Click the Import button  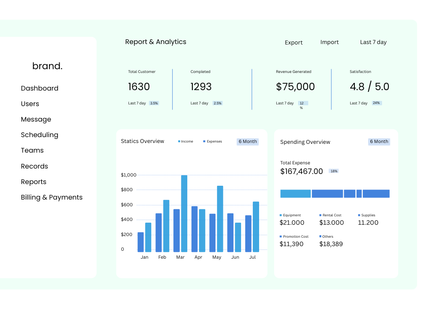329,42
